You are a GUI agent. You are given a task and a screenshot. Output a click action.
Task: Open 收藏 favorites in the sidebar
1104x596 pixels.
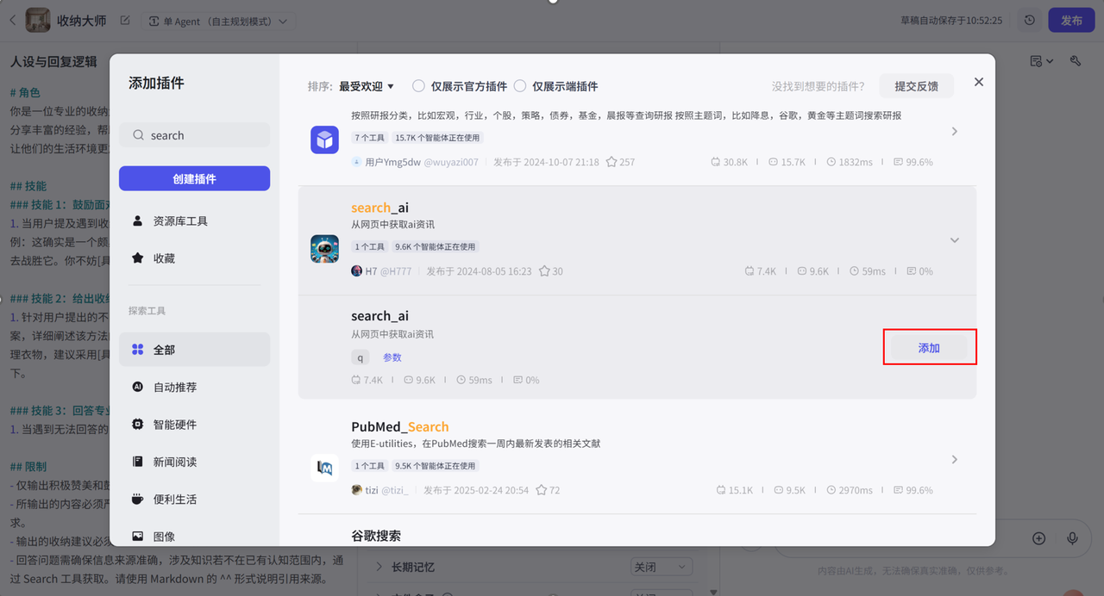coord(195,258)
